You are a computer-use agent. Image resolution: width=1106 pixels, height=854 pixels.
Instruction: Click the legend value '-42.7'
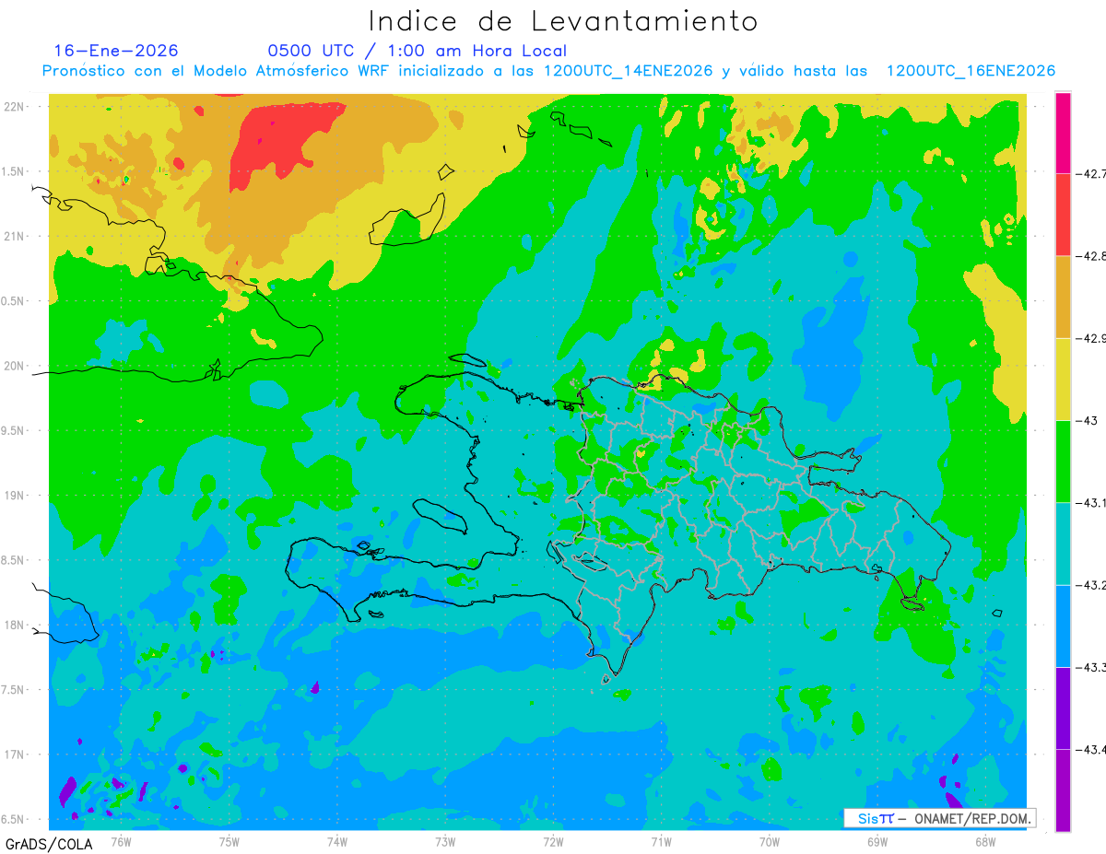pos(1090,173)
